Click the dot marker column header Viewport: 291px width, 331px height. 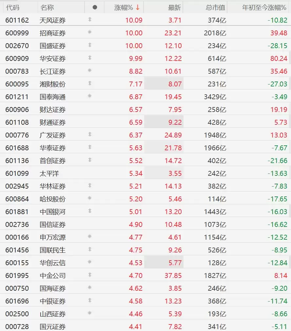coord(95,8)
